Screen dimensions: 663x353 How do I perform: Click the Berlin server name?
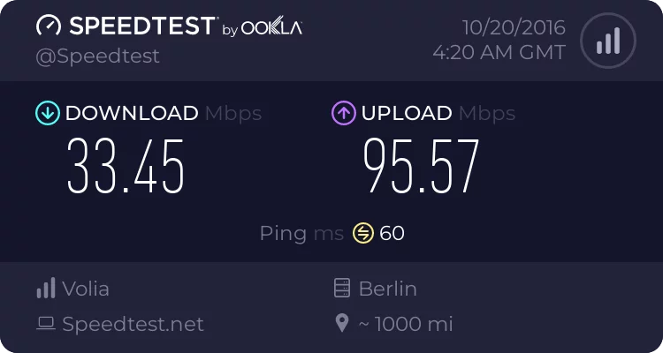pyautogui.click(x=387, y=289)
